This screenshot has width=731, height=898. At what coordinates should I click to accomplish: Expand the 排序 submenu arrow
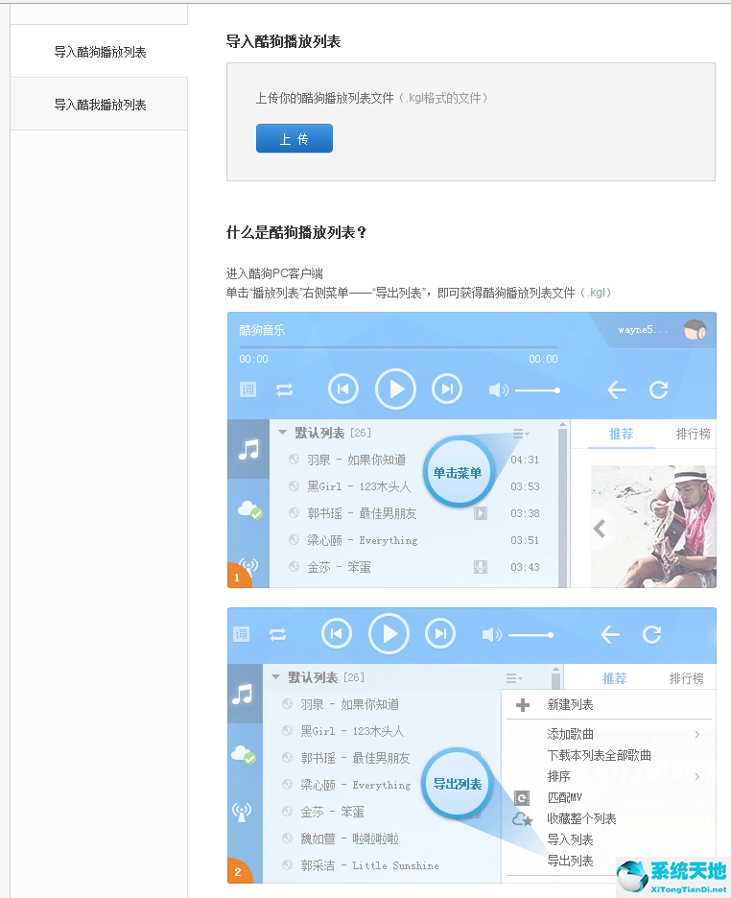coord(697,776)
